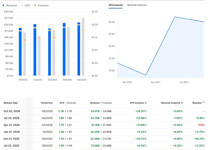
Task: Click the 09/2025 blue revenue bar
Action: 20,52
